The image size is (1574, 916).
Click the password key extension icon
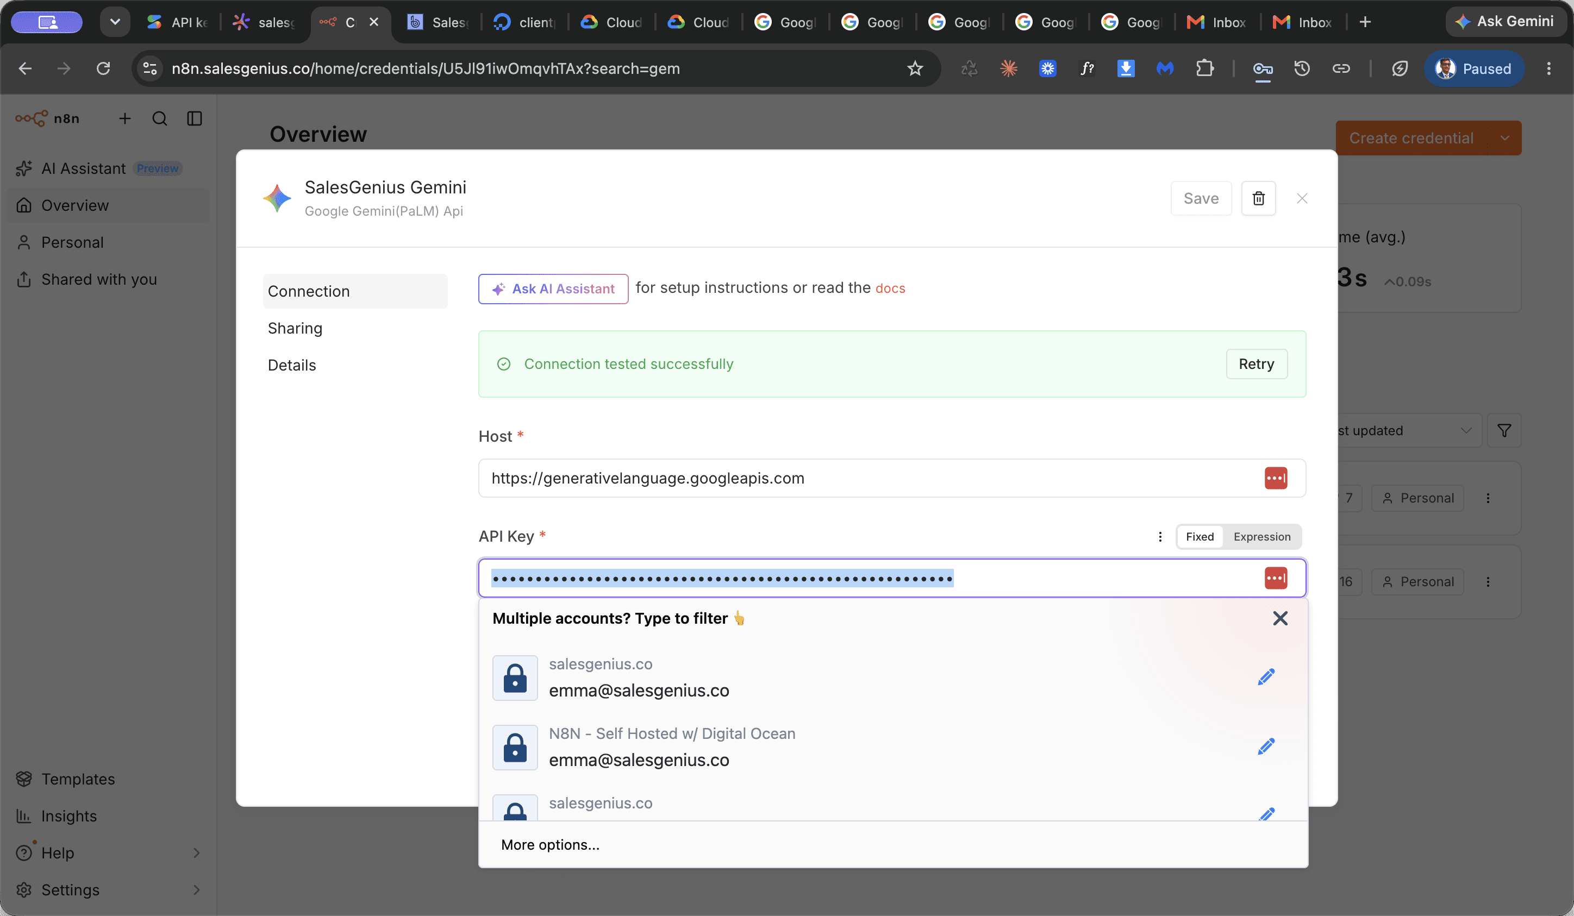1263,68
